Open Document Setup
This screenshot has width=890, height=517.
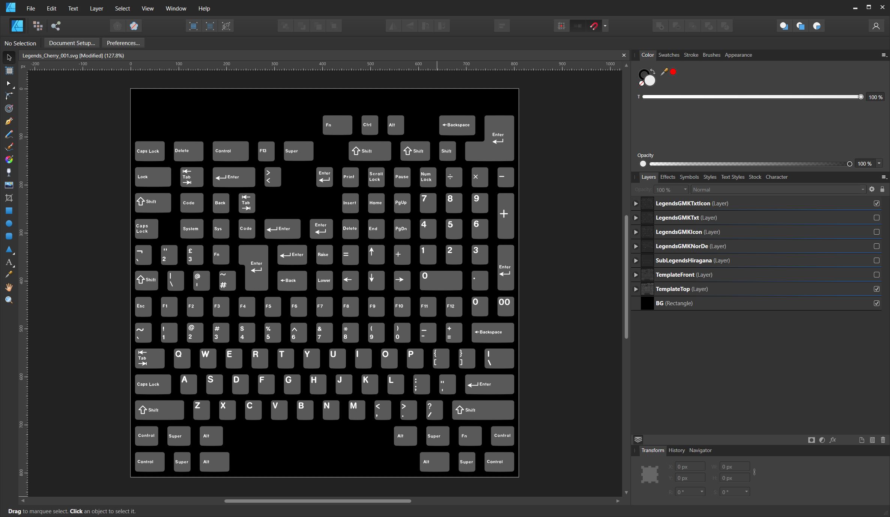71,43
